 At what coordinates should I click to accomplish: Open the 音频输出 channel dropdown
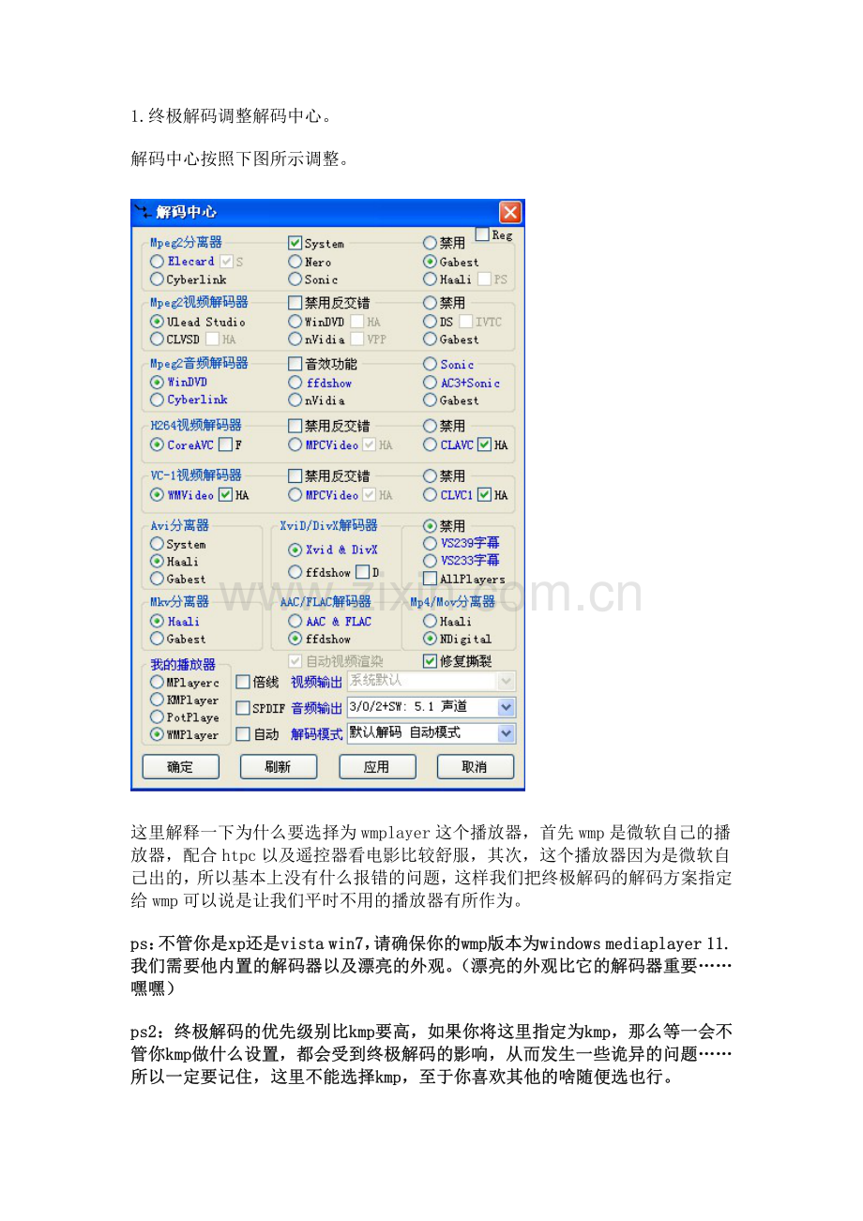click(506, 707)
